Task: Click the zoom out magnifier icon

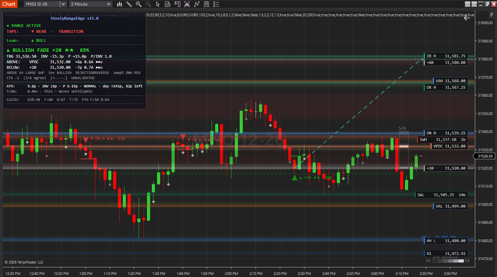Action: (148, 4)
